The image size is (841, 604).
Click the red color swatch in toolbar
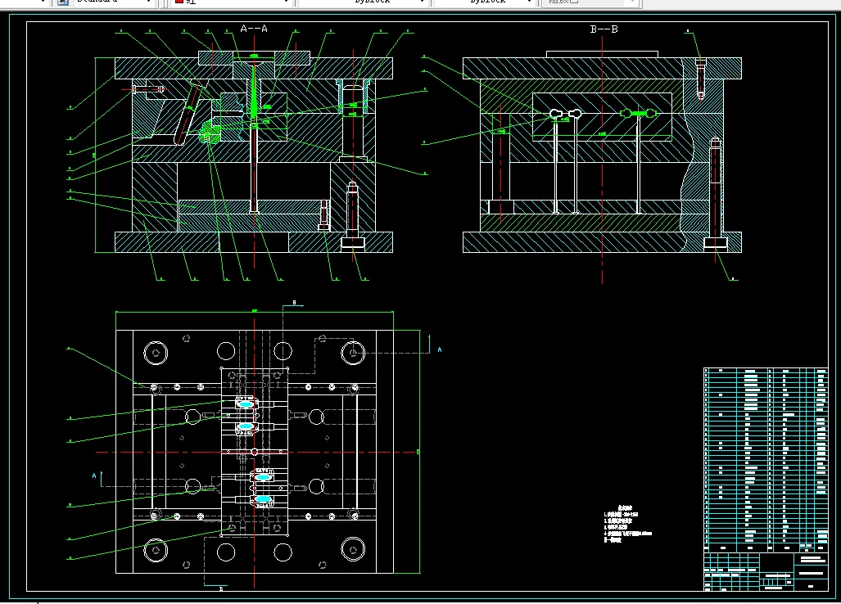tap(179, 2)
